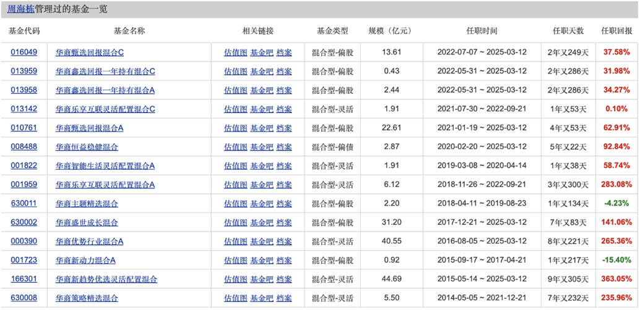Image resolution: width=640 pixels, height=310 pixels.
Task: Open fund 华商乐享互联灵活配置混合A
Action: point(105,185)
